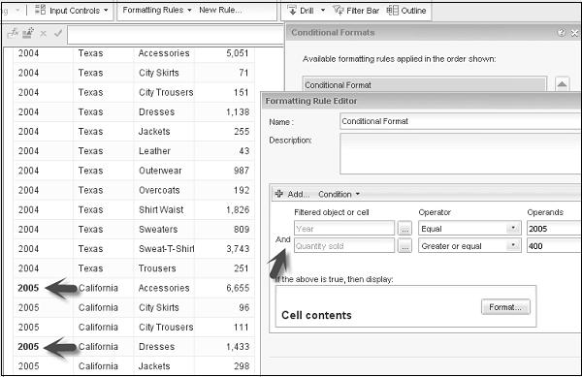Open help in Conditional Formats dialog
The image size is (582, 377).
click(x=562, y=33)
